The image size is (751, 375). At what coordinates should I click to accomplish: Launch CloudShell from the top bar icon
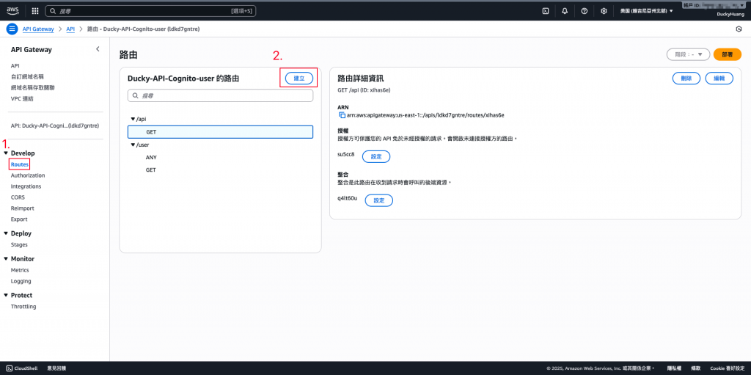click(x=545, y=10)
